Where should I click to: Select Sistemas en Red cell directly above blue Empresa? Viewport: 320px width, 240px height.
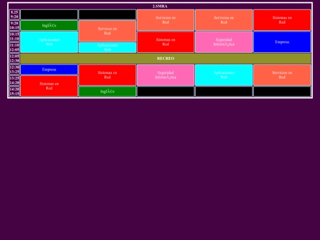(x=282, y=20)
